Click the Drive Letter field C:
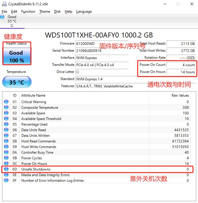198x203 pixels. pyautogui.click(x=102, y=72)
